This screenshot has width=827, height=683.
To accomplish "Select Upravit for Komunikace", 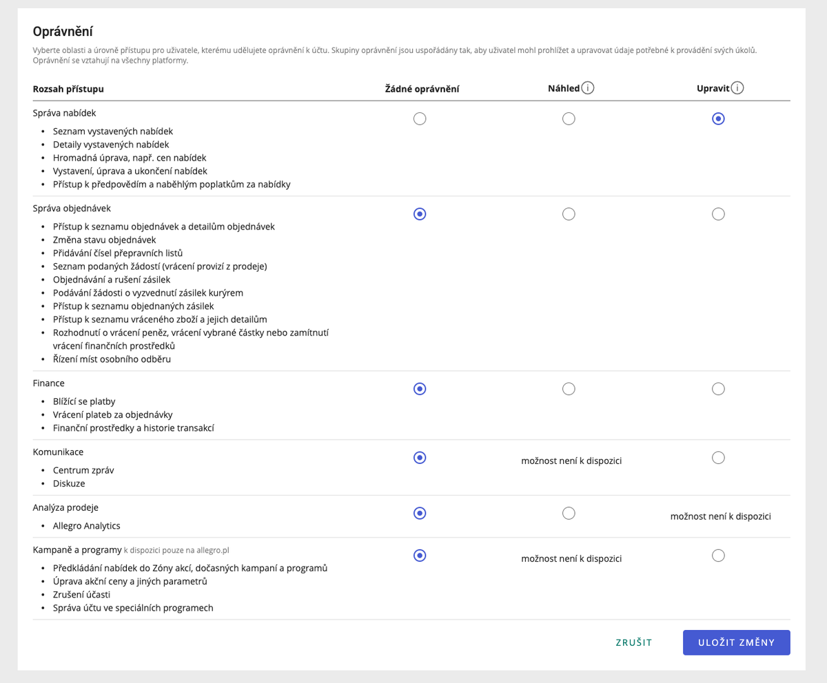I will (x=718, y=458).
